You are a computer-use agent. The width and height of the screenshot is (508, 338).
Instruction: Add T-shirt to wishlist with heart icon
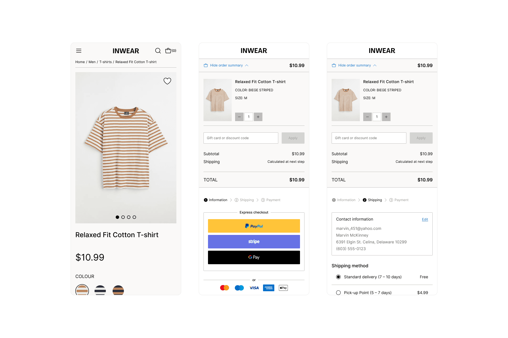click(x=167, y=81)
